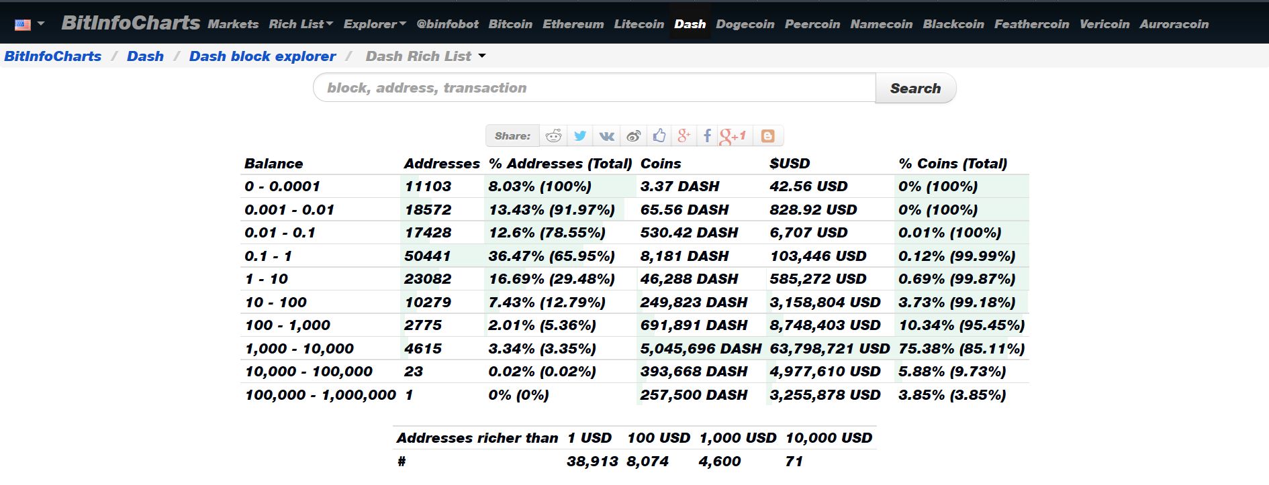Focus the block, address, transaction search field
Viewport: 1269px width, 485px height.
tap(594, 88)
